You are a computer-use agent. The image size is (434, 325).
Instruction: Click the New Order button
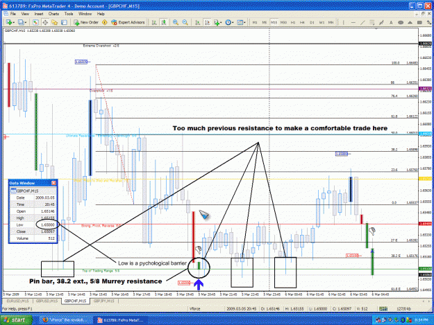(x=86, y=22)
